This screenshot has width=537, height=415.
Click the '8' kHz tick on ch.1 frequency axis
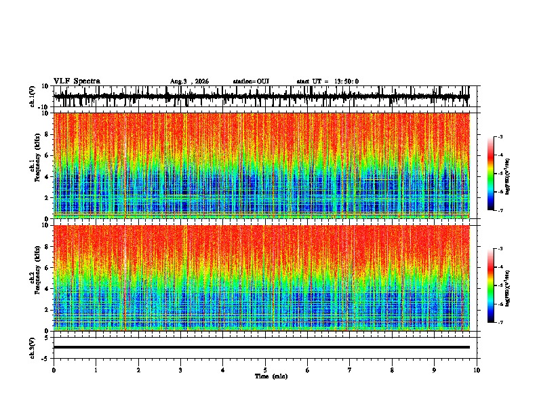click(x=47, y=134)
